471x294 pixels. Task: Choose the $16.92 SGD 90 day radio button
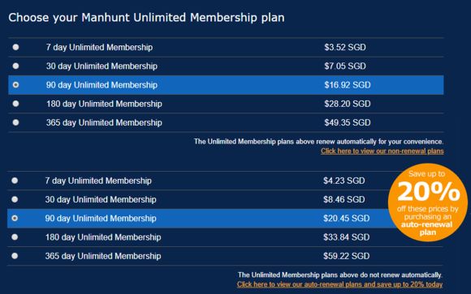tap(16, 85)
